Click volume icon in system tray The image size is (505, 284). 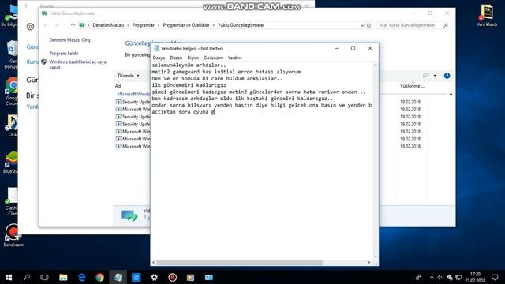(x=440, y=278)
